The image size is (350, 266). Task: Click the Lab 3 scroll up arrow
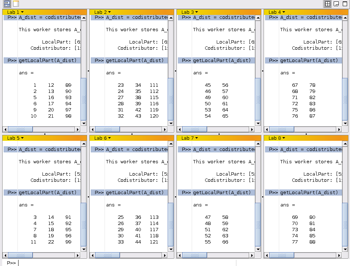tap(258, 18)
